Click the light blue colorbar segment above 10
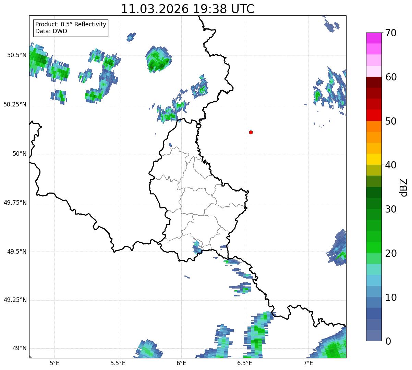This screenshot has width=412, height=370. (374, 280)
